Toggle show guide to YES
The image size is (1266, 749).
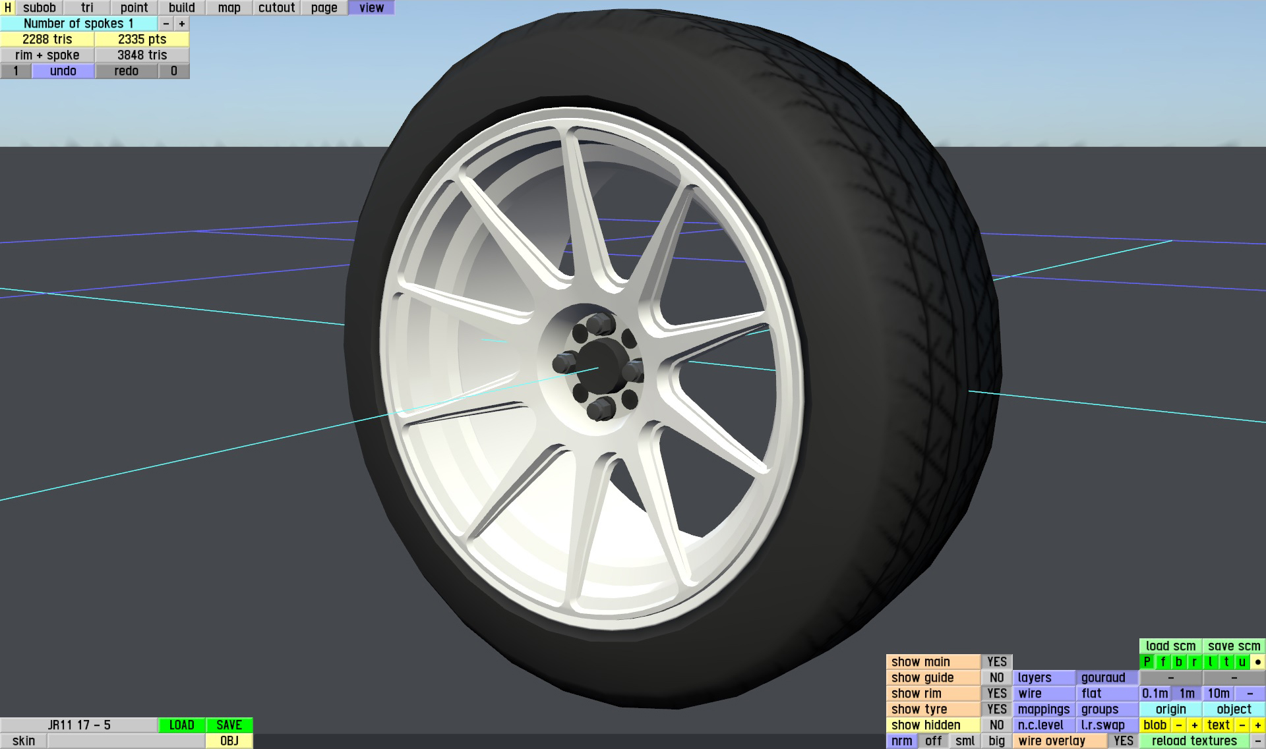(x=996, y=678)
